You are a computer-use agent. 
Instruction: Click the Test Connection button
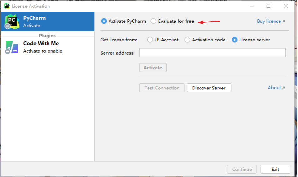162,88
